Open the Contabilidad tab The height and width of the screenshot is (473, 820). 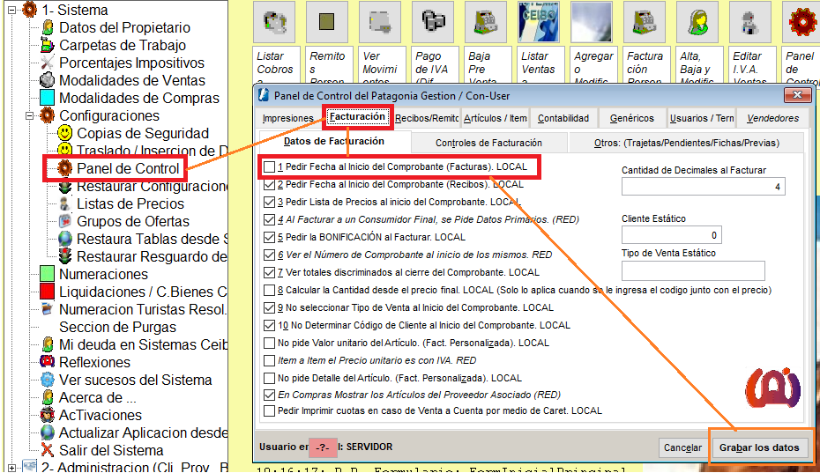pyautogui.click(x=563, y=119)
